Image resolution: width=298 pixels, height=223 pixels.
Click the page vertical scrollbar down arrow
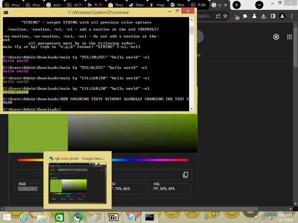[x=295, y=204]
